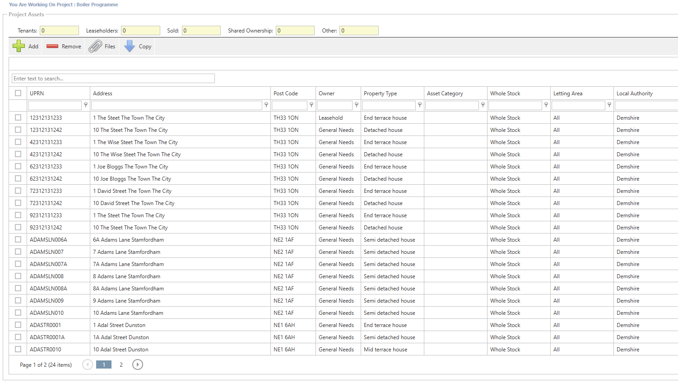Check the row for ADAMSLN006A
The height and width of the screenshot is (383, 678).
tap(18, 239)
